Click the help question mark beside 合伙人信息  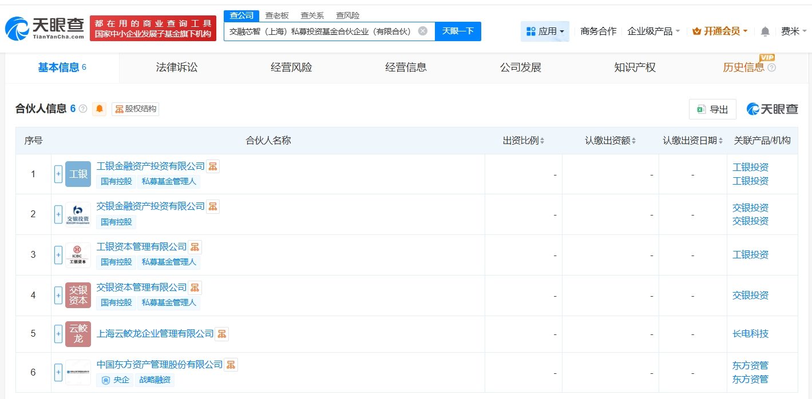(x=84, y=109)
